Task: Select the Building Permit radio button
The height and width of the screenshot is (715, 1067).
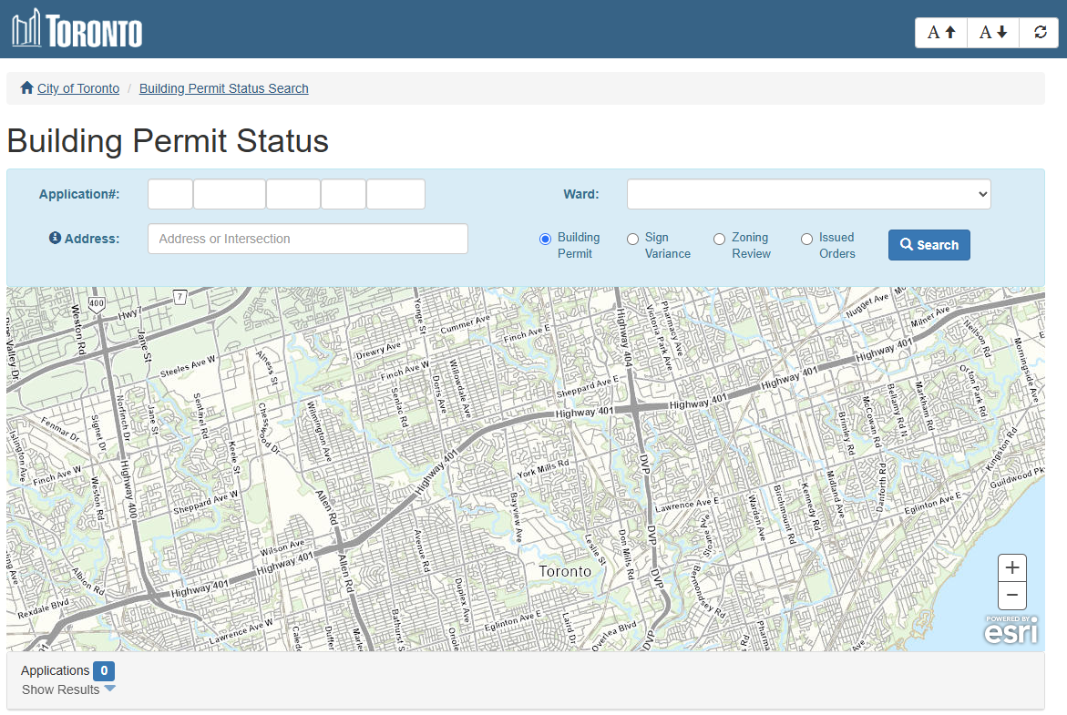Action: coord(545,239)
